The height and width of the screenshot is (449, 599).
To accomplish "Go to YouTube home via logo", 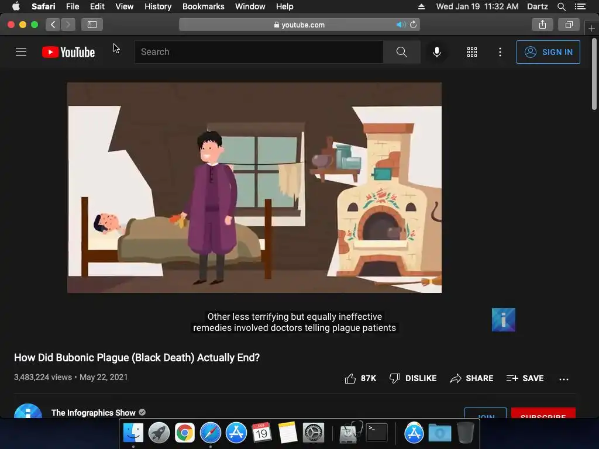I will coord(68,52).
